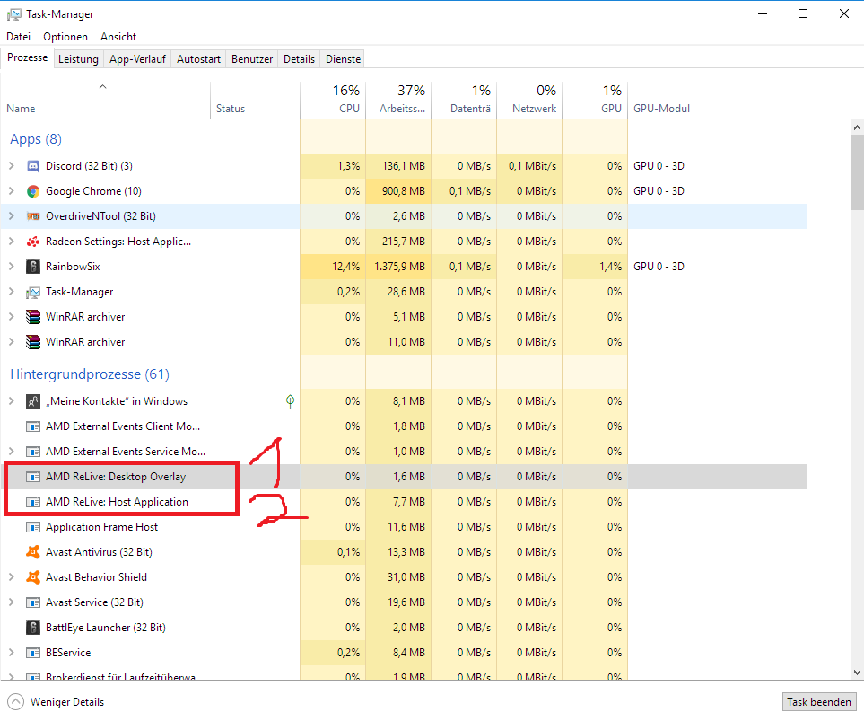
Task: Expand the Radeon Settings entry
Action: pos(12,242)
